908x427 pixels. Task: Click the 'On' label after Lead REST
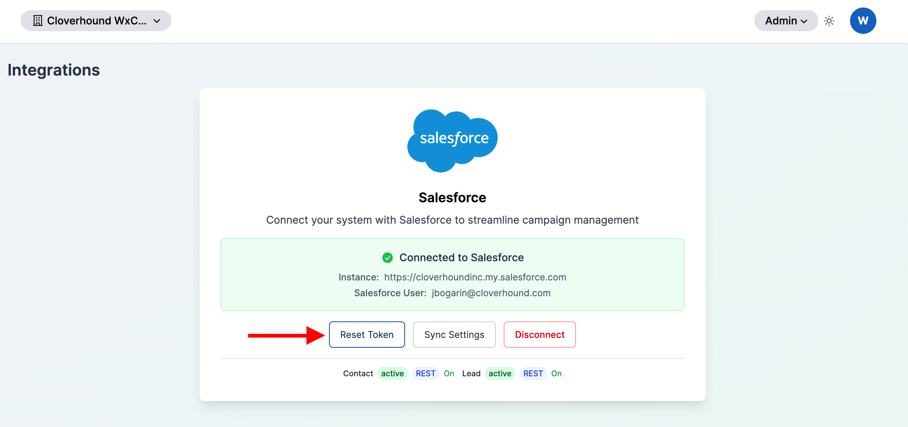(x=557, y=373)
